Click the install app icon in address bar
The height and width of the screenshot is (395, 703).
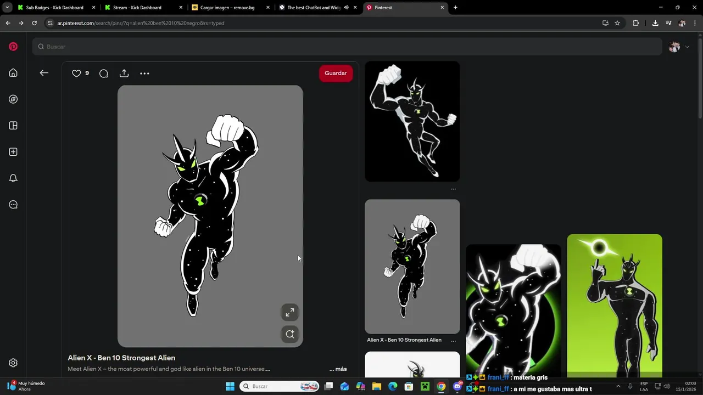[x=605, y=23]
